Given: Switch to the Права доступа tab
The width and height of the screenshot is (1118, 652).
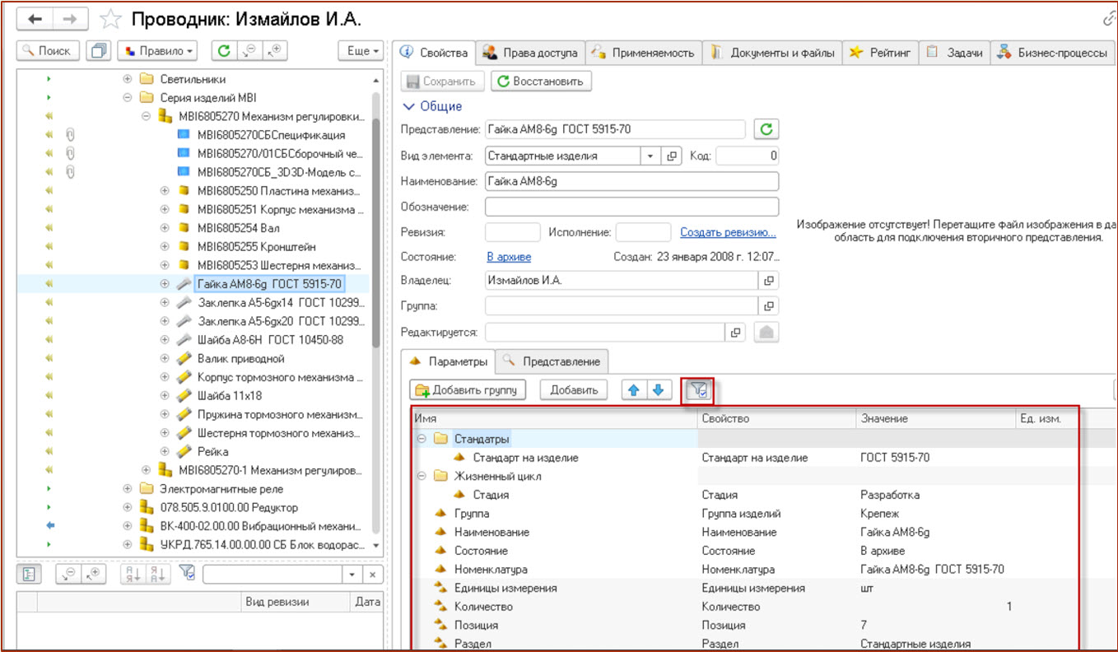Looking at the screenshot, I should pos(532,53).
